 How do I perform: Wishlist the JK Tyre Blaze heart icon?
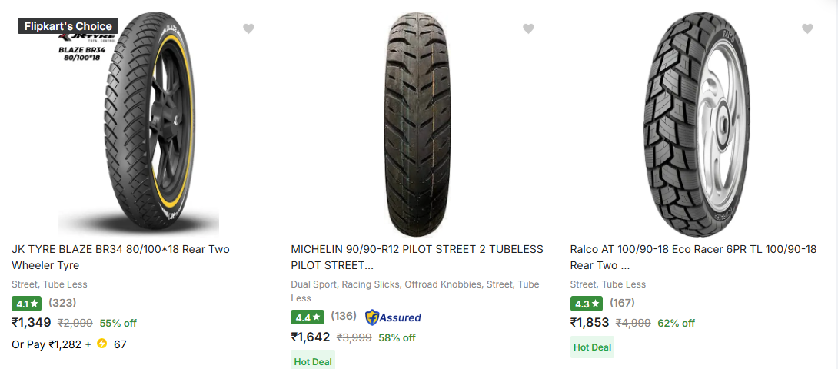coord(248,28)
